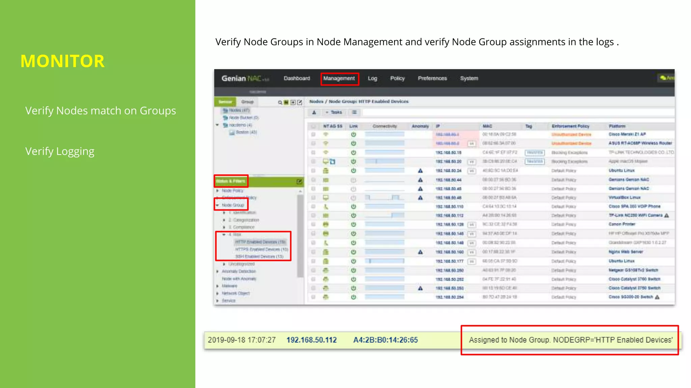Click the anomaly warning icon for 192.168.50.44
Screen dimensions: 691x388
pos(420,180)
